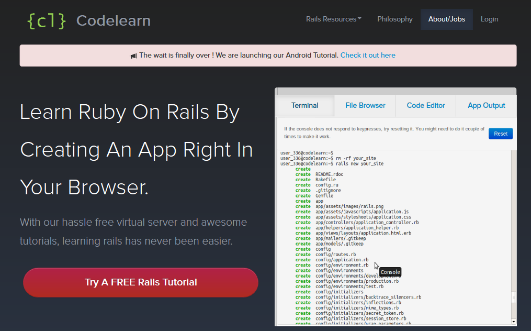Click app/assets/javascripts/application.js in terminal output
Viewport: 531px width, 331px height.
tap(362, 212)
